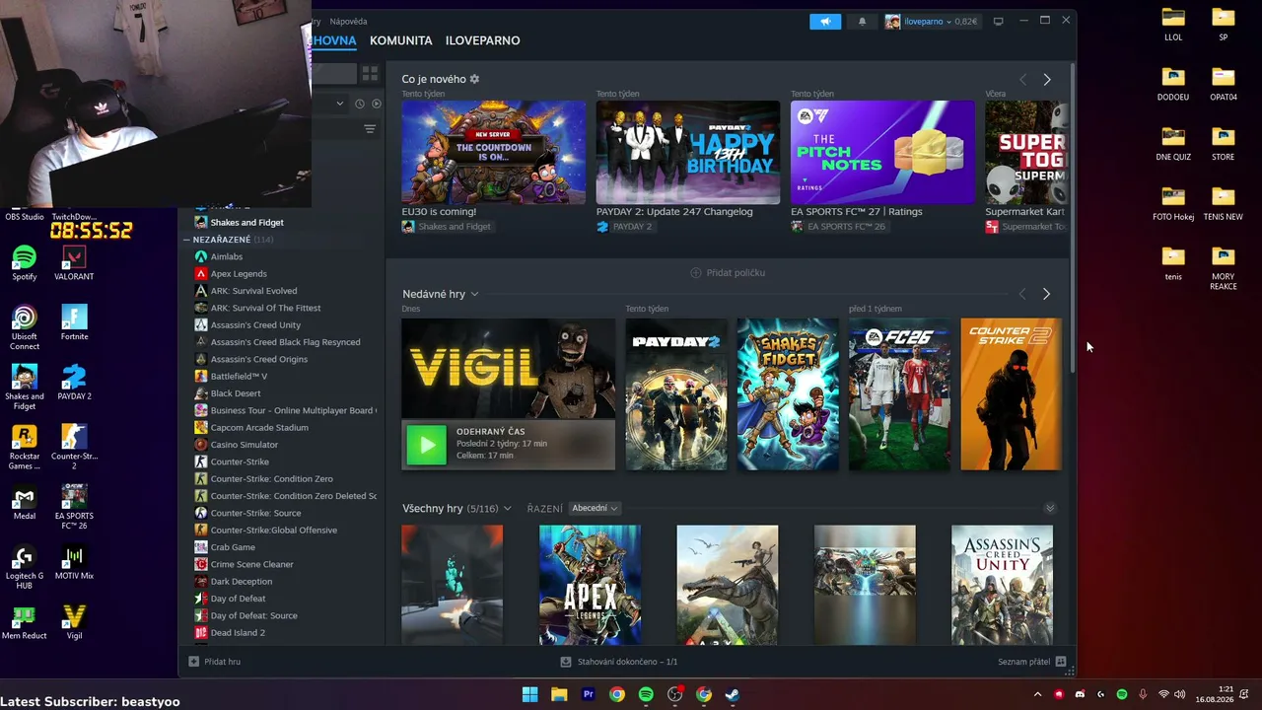1262x710 pixels.
Task: Select the Logitech G HUB desktop shortcut
Action: 25,567
